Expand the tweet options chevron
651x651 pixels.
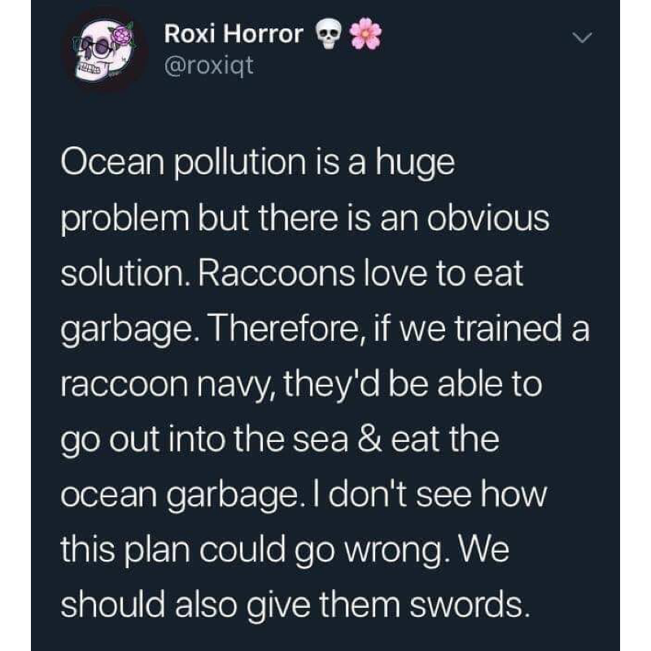click(x=581, y=38)
